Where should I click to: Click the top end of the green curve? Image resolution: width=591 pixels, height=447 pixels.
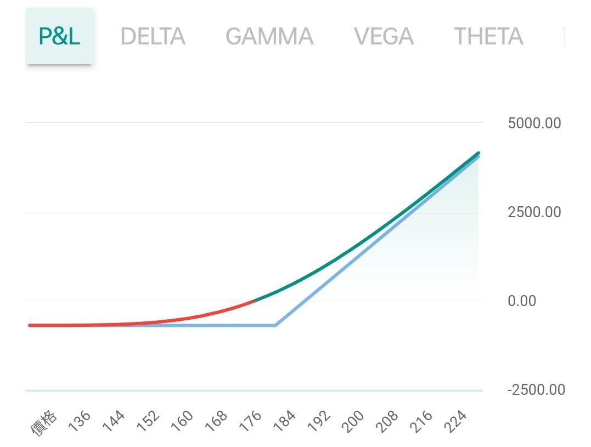[x=479, y=153]
